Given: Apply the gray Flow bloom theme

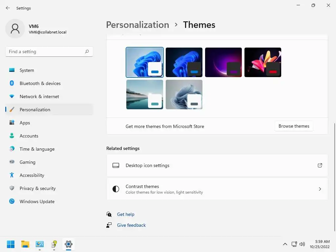Looking at the screenshot, I should [184, 94].
